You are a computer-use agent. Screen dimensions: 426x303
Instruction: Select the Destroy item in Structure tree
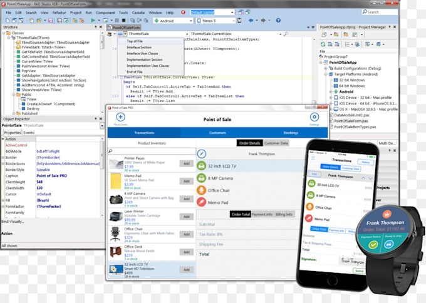click(x=33, y=108)
